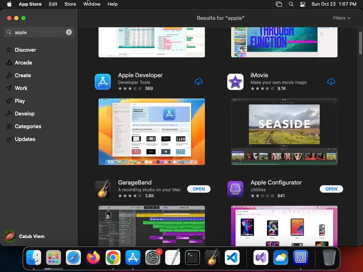363x272 pixels.
Task: Open the concentric squares app in Dock
Action: coord(301,257)
